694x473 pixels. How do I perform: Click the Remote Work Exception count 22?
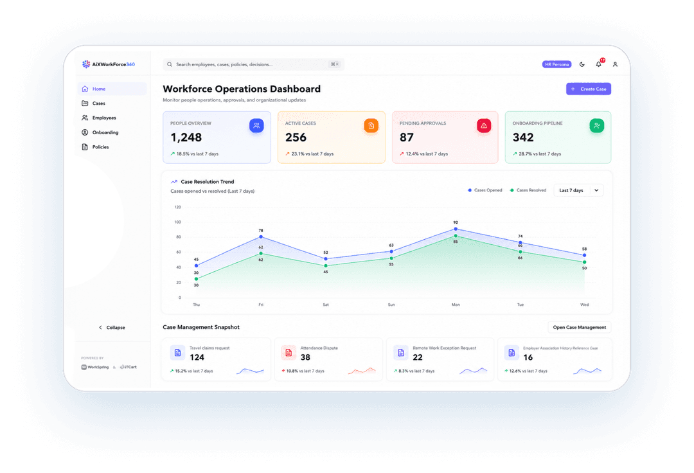418,357
